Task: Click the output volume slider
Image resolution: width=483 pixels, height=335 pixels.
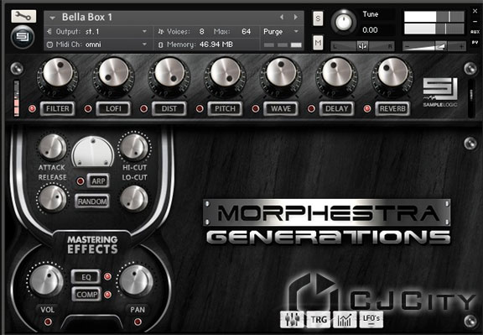Action: pos(434,46)
